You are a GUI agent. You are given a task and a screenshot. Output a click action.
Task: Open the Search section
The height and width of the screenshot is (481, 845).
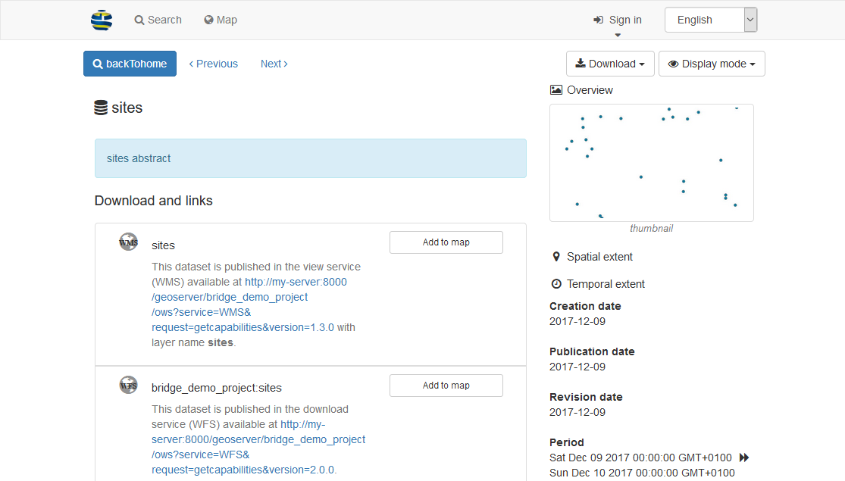(x=163, y=19)
